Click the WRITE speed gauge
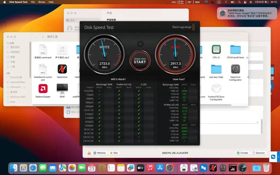 104,54
